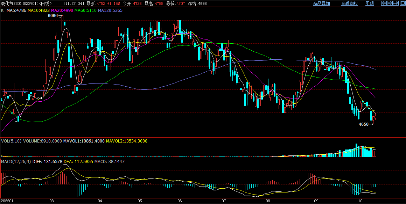Click the K chart type label
This screenshot has width=406, height=204.
pos(2,10)
